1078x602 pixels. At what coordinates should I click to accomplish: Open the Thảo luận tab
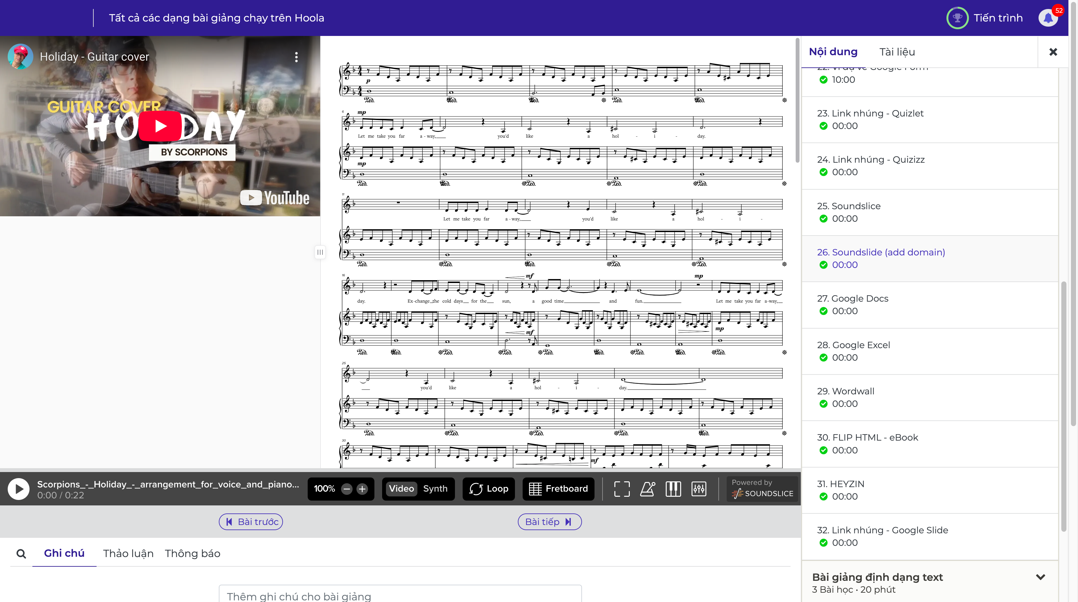click(128, 554)
